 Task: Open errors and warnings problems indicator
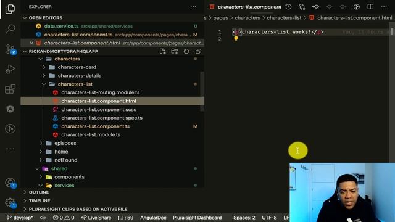64,218
